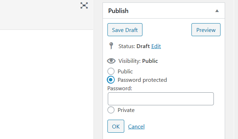Screen dimensions: 238x139
Task: Click the Save Draft button
Action: [x=125, y=30]
